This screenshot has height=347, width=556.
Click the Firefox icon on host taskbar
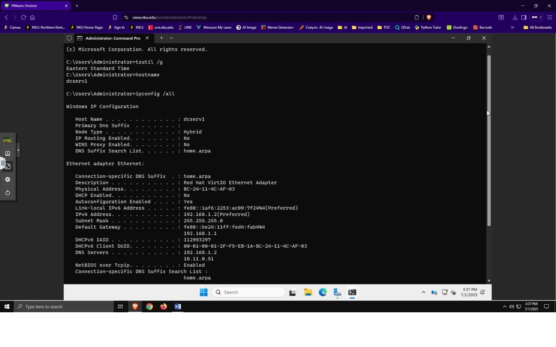[x=163, y=307]
